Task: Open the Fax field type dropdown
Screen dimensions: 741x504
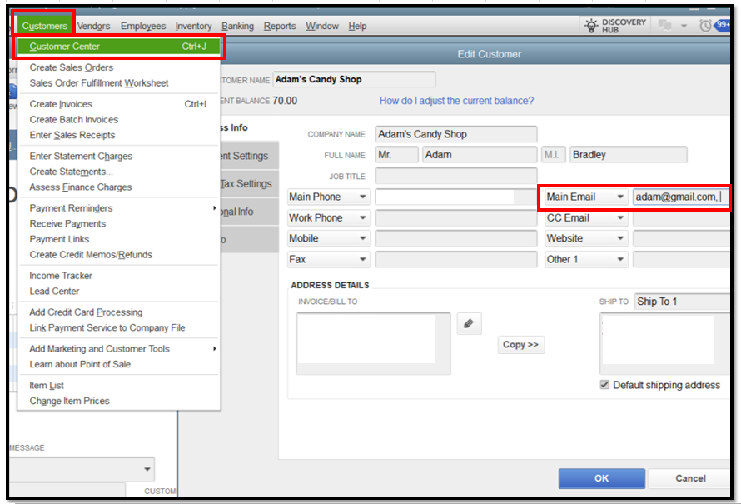Action: [362, 260]
